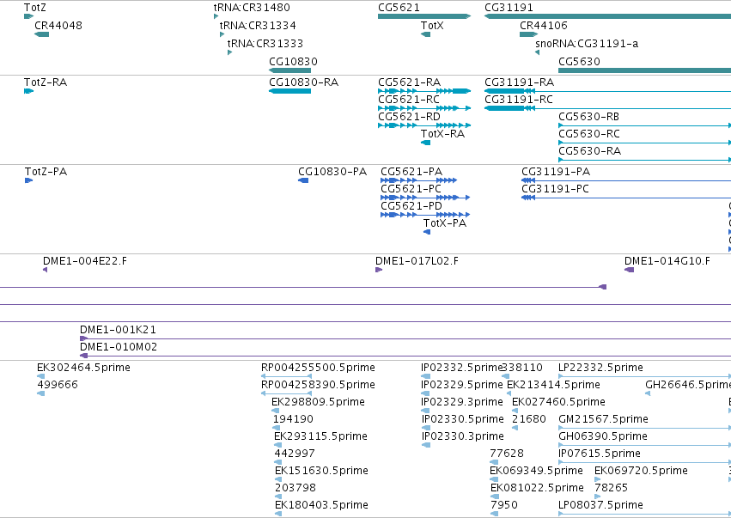Image resolution: width=731 pixels, height=518 pixels.
Task: Select the IP07615.5prime EST label
Action: point(600,454)
